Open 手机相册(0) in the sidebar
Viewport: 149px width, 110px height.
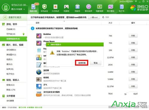click(11, 50)
